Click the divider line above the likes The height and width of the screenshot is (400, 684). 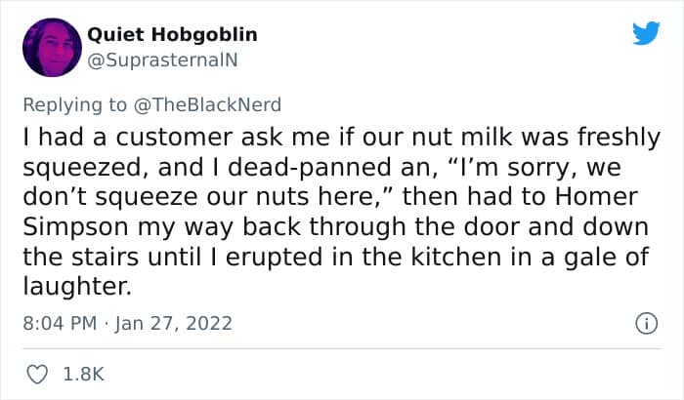tap(342, 348)
